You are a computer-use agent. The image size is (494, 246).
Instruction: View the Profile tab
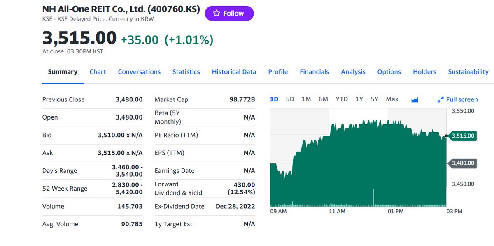click(278, 72)
